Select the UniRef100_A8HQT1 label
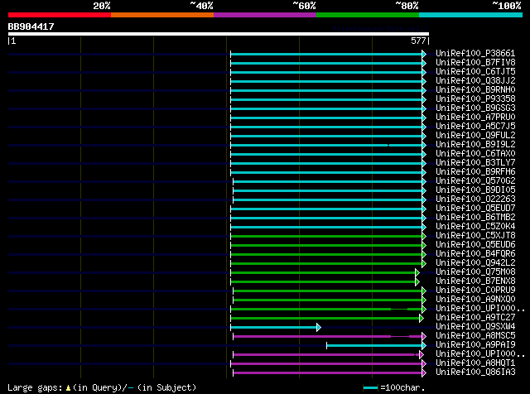Screen dimensions: 530x394 coord(475,363)
